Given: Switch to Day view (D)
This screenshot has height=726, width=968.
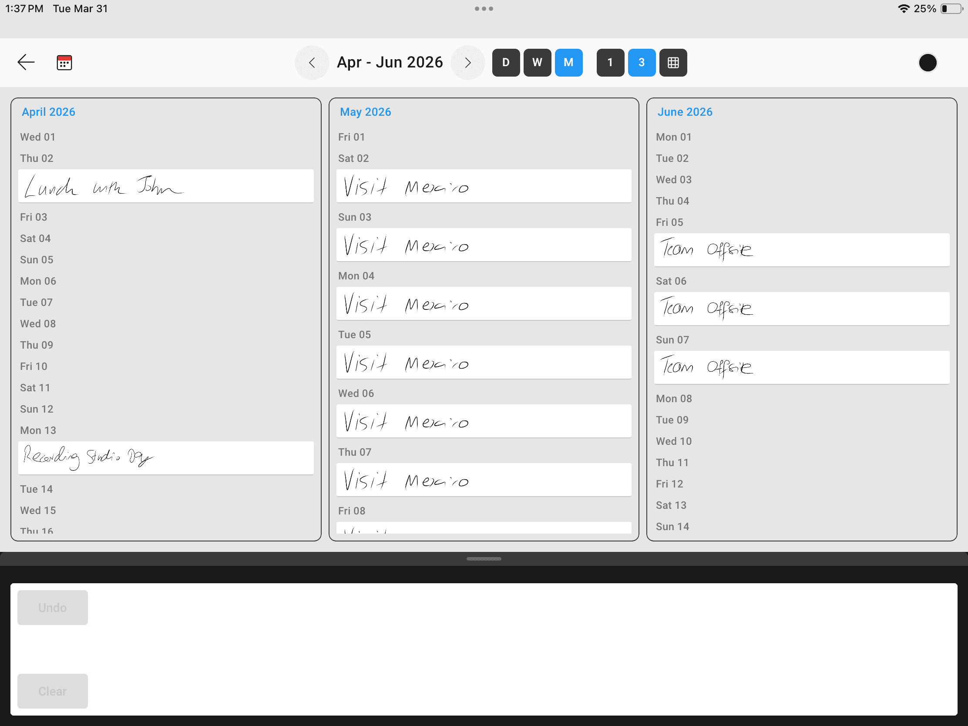Looking at the screenshot, I should [x=505, y=63].
